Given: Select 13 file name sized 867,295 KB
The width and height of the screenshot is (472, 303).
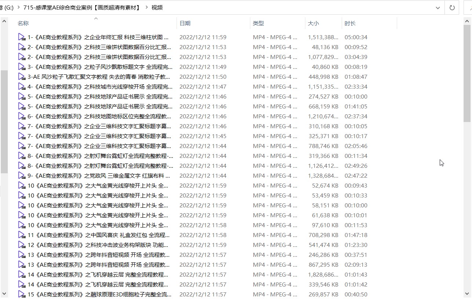Looking at the screenshot, I should [x=99, y=265].
